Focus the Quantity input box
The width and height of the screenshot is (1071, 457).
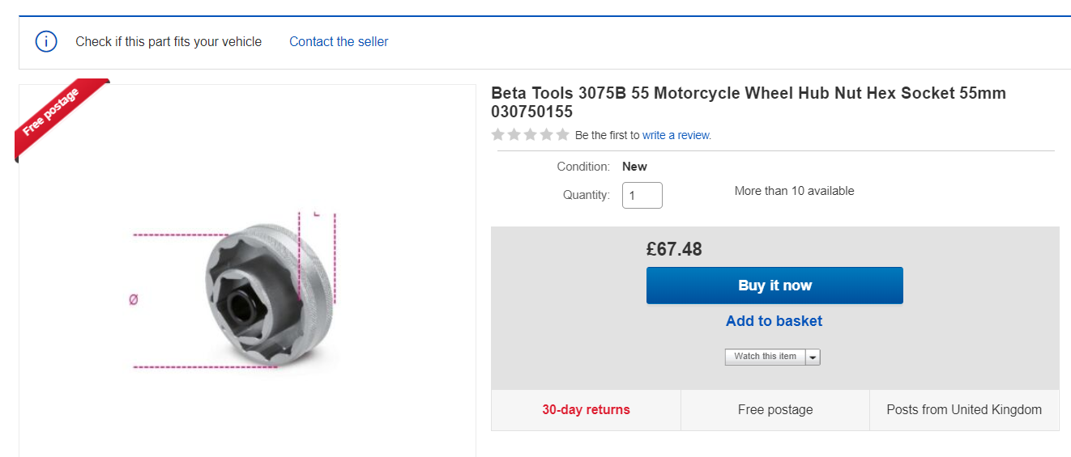tap(642, 196)
